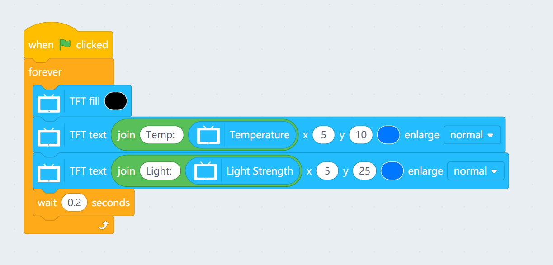Pick the black TFT fill color swatch
The width and height of the screenshot is (553, 265).
[x=116, y=101]
